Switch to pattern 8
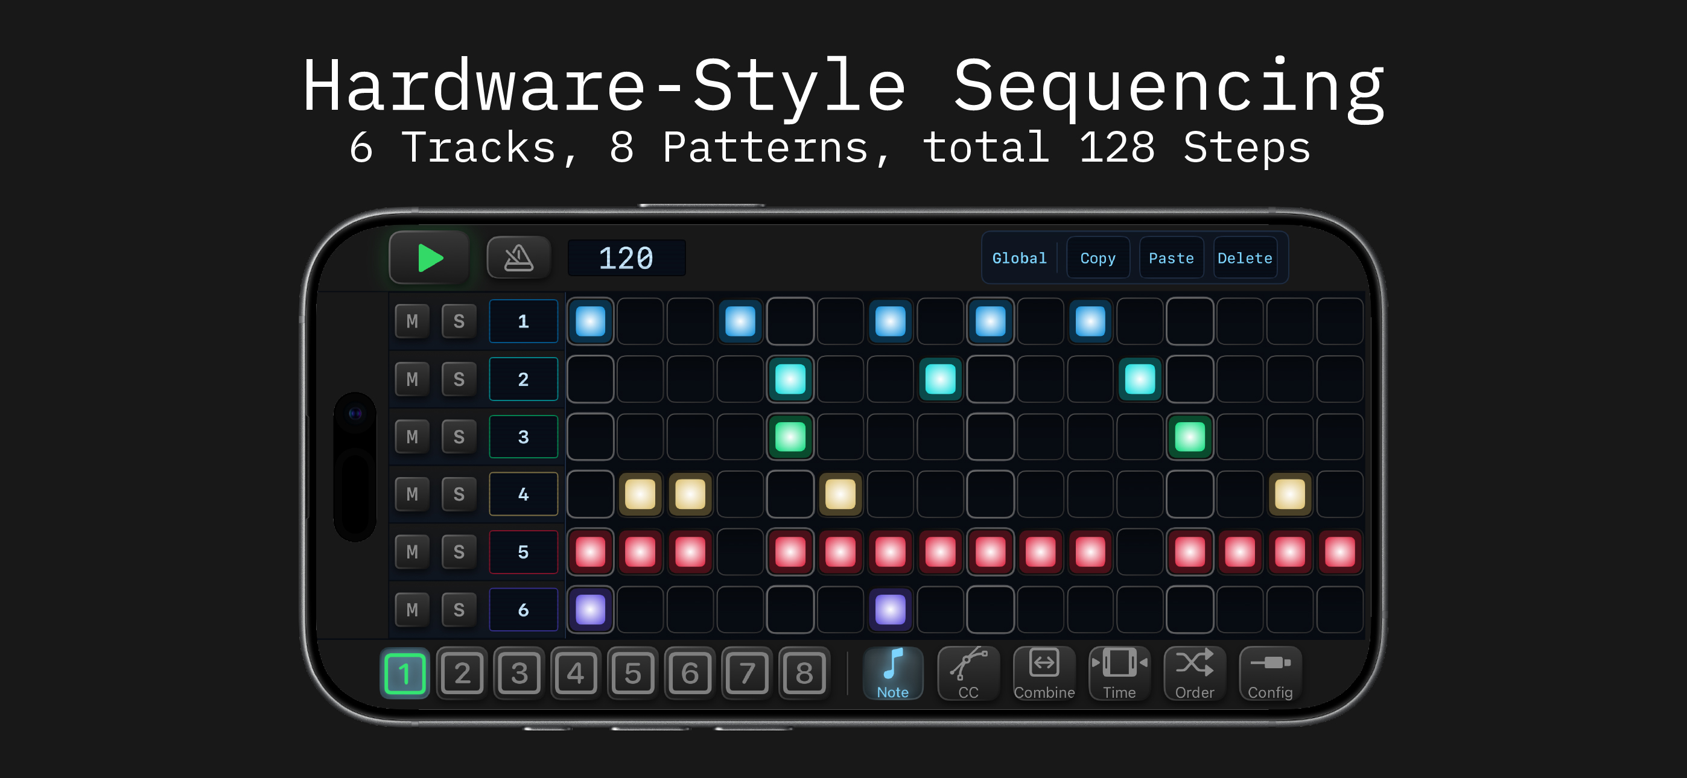Viewport: 1687px width, 778px height. click(x=804, y=673)
